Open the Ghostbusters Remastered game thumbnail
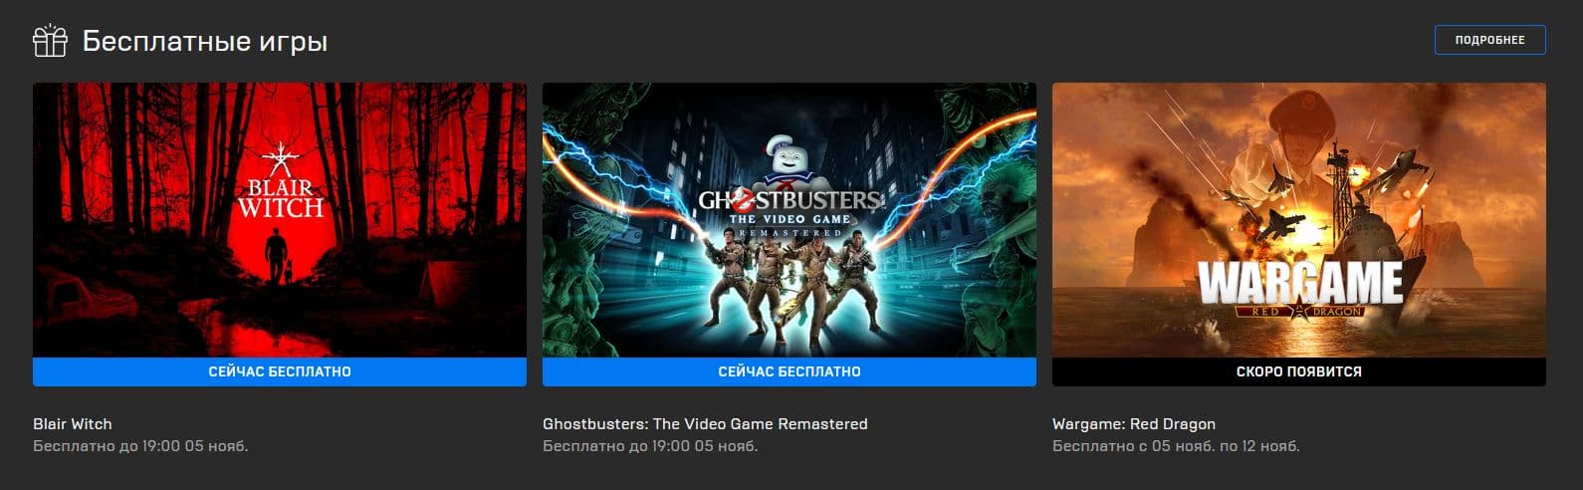The width and height of the screenshot is (1583, 490). 790,220
